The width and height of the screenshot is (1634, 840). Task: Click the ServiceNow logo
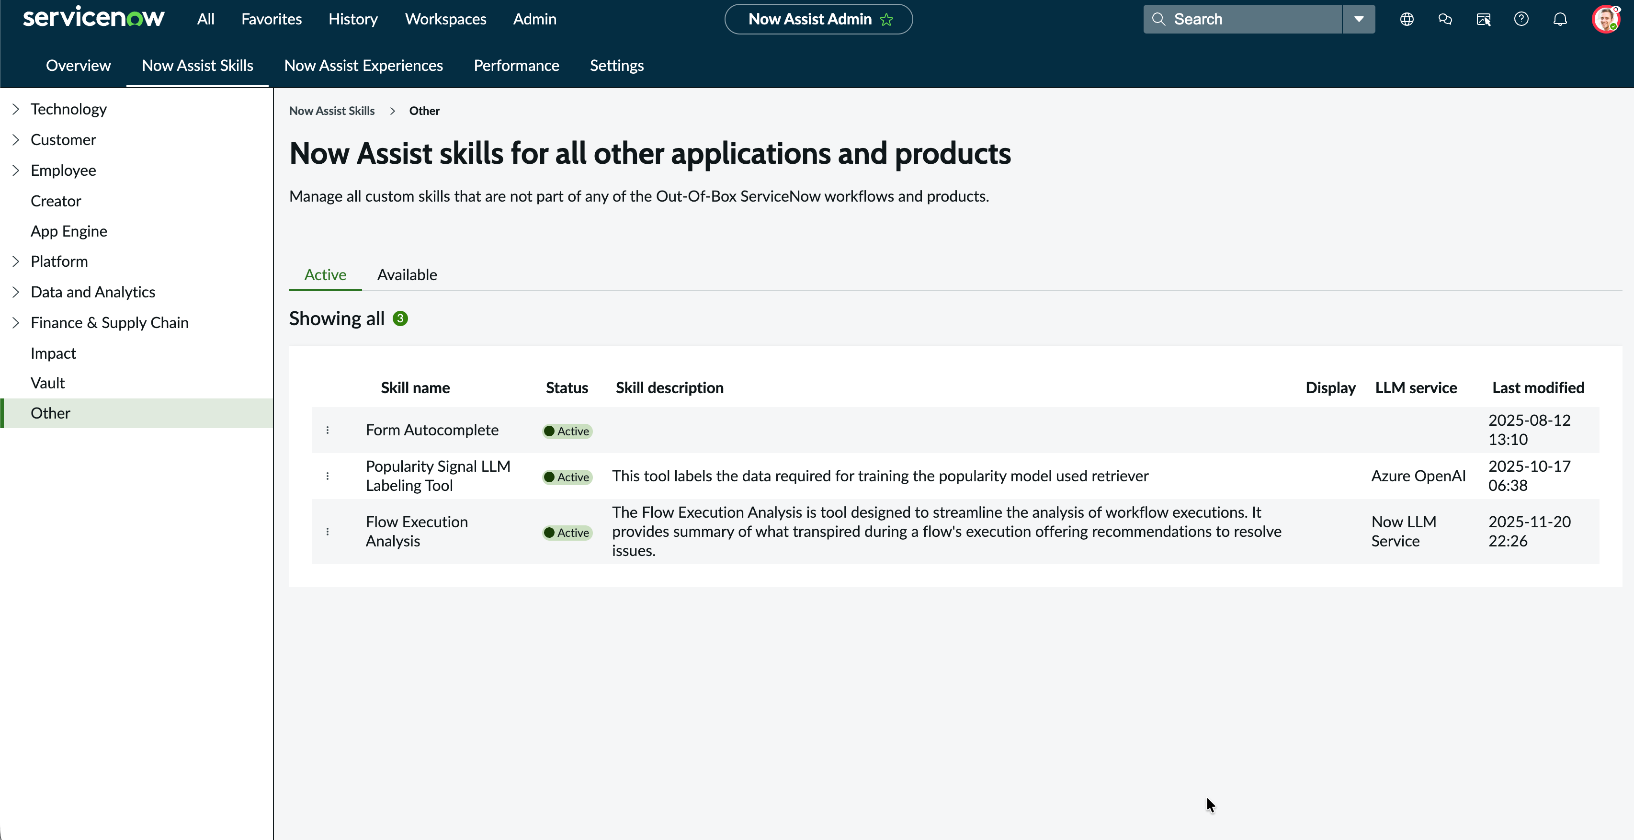pyautogui.click(x=93, y=18)
